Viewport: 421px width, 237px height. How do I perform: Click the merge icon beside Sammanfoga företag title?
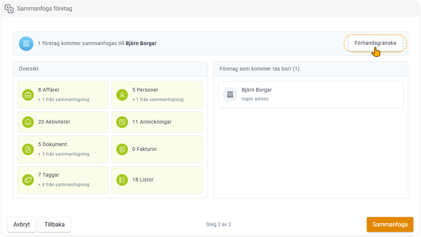click(9, 9)
